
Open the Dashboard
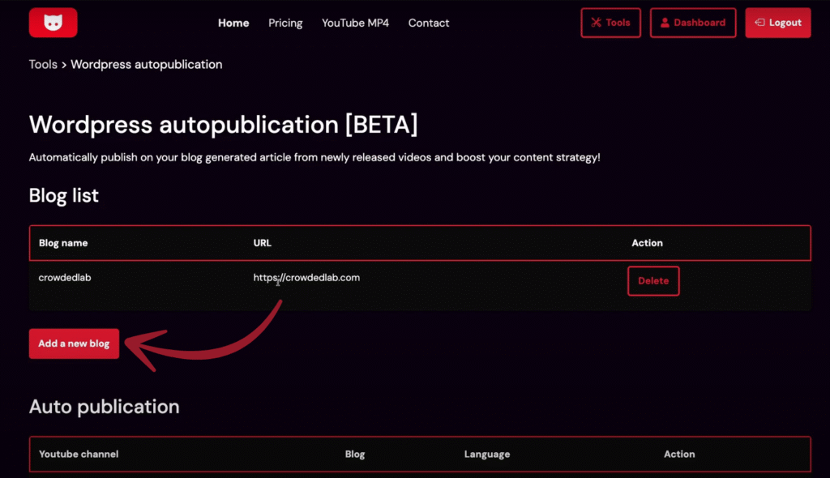(x=693, y=22)
